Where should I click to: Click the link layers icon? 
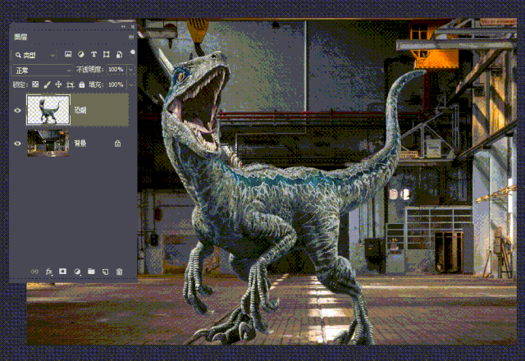[x=34, y=272]
